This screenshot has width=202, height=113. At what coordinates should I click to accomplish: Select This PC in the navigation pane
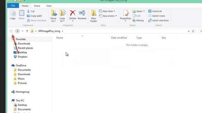pos(20,100)
